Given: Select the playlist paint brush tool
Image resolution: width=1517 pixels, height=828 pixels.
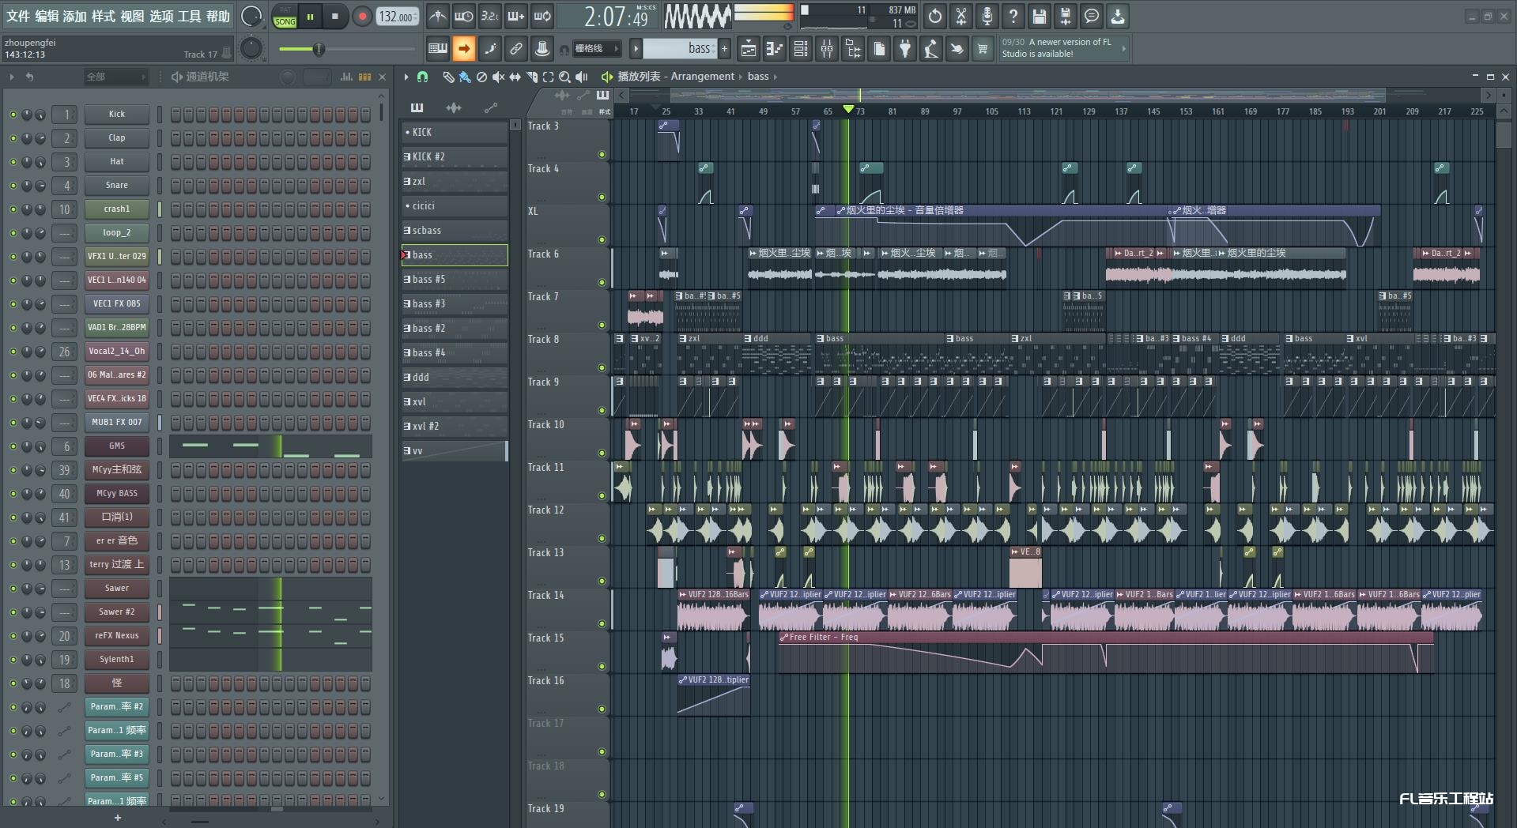Looking at the screenshot, I should [464, 77].
